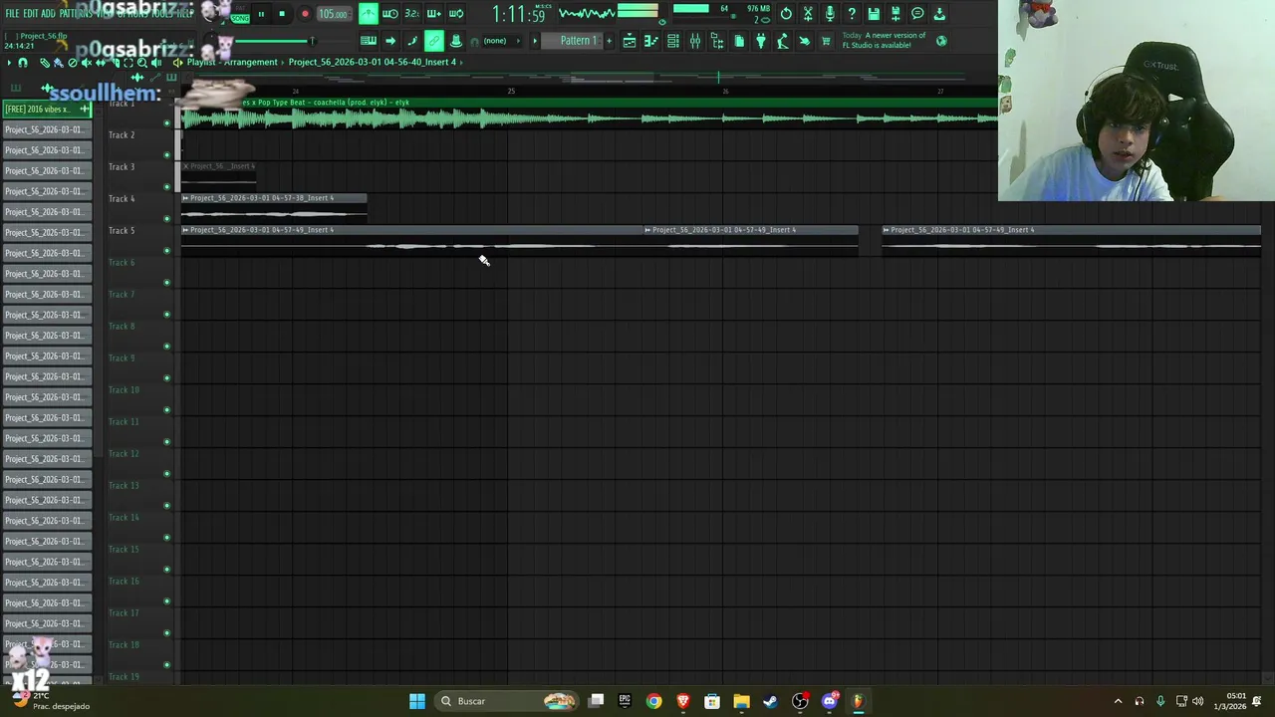Mute Track 2 via its green LED
This screenshot has height=717, width=1275.
click(166, 155)
